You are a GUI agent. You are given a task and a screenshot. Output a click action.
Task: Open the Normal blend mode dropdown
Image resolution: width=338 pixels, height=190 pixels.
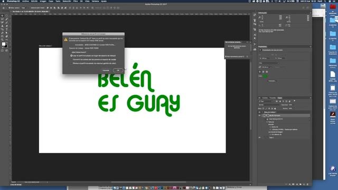269,104
